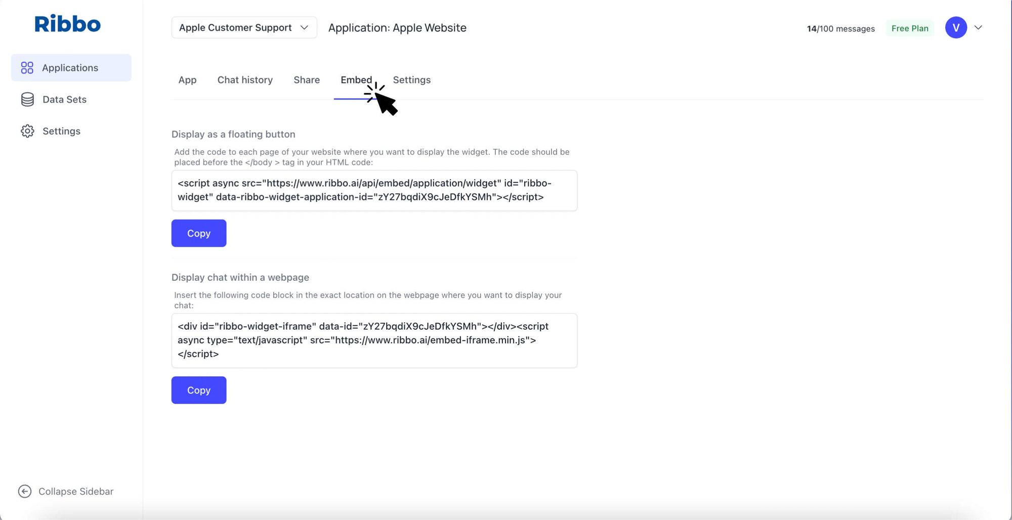Click the Free Plan badge
The height and width of the screenshot is (520, 1012).
tap(910, 28)
